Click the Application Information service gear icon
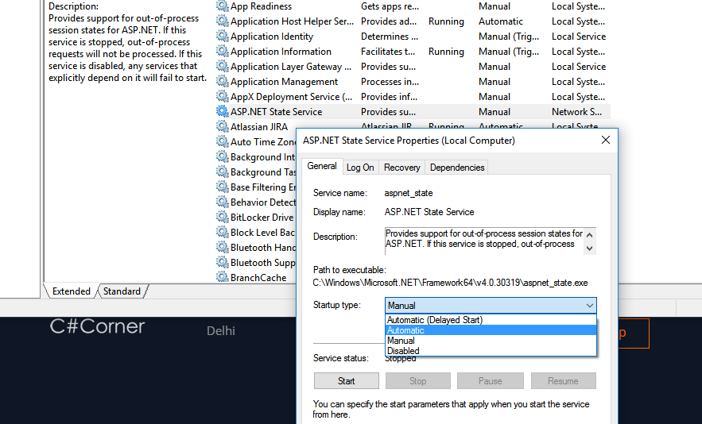This screenshot has height=424, width=702. (x=222, y=52)
